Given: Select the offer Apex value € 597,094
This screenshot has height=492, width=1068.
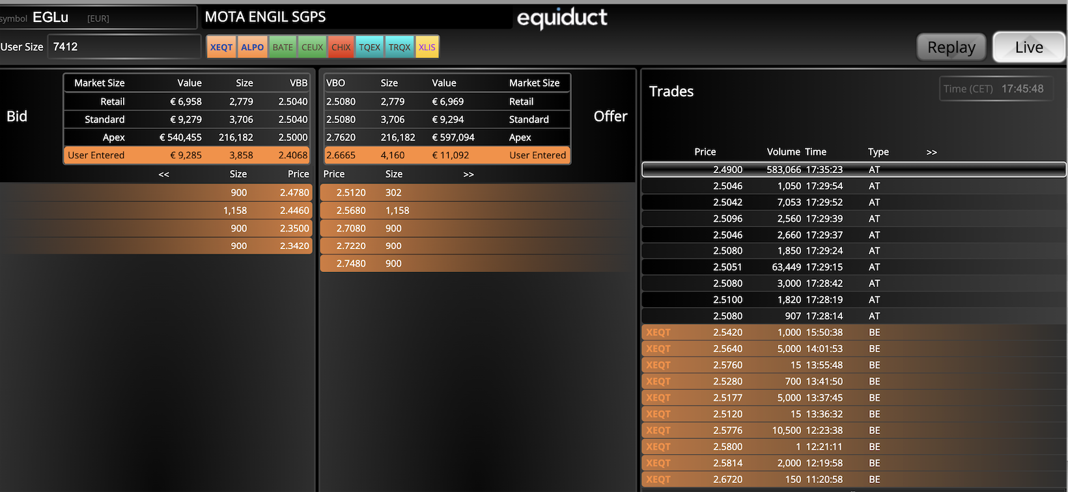Looking at the screenshot, I should pyautogui.click(x=453, y=137).
